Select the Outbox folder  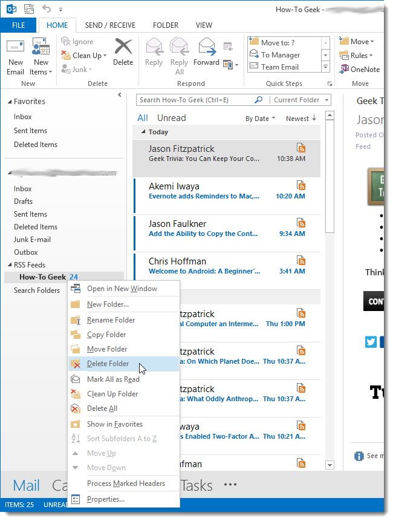[26, 252]
